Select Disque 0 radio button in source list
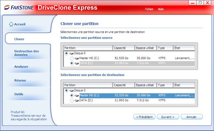Viewport: 214px width, 131px height. [x=67, y=53]
